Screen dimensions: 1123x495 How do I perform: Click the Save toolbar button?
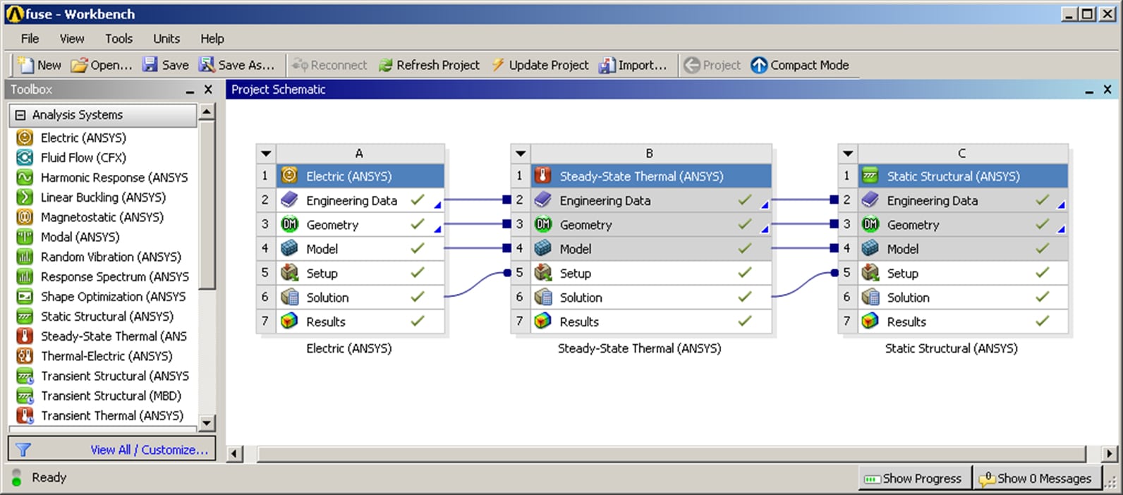click(166, 65)
